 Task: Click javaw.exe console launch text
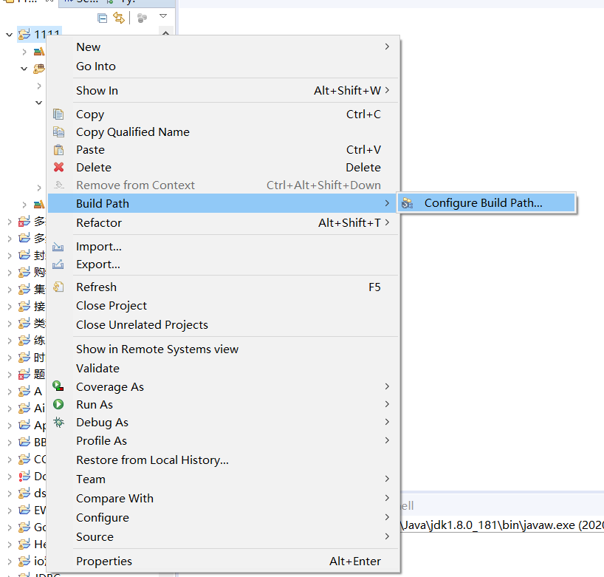pyautogui.click(x=502, y=525)
